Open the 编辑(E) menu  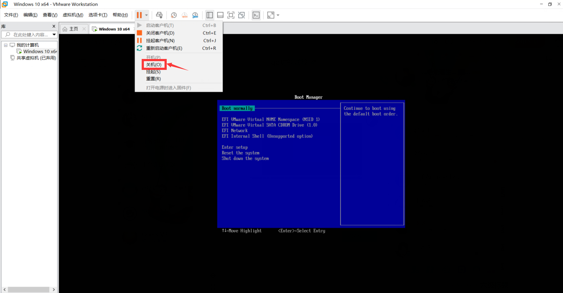point(30,15)
